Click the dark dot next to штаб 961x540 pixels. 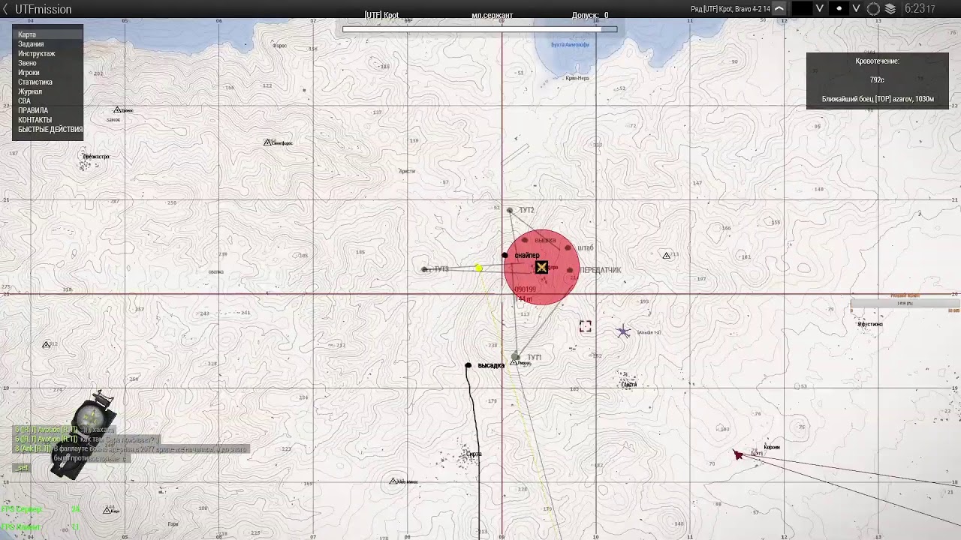(x=568, y=247)
